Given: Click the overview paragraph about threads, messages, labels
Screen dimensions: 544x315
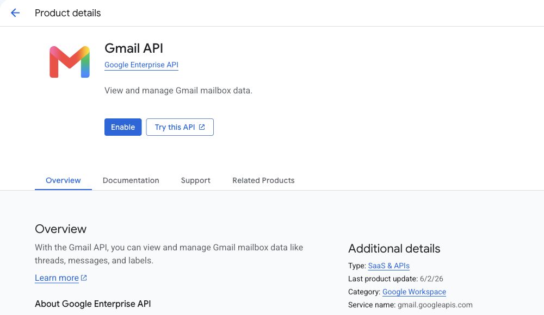Looking at the screenshot, I should point(169,254).
